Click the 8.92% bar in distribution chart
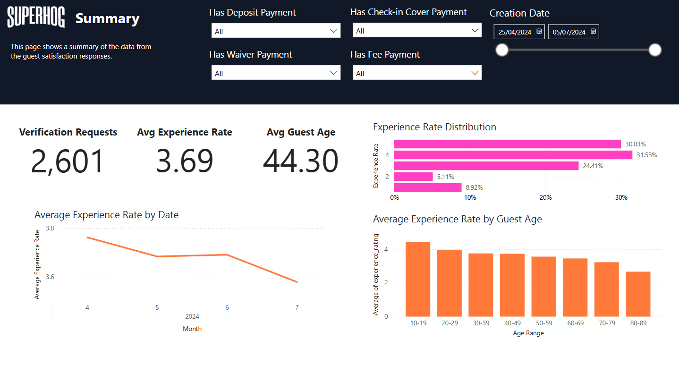Viewport: 679px width, 365px height. coord(427,187)
